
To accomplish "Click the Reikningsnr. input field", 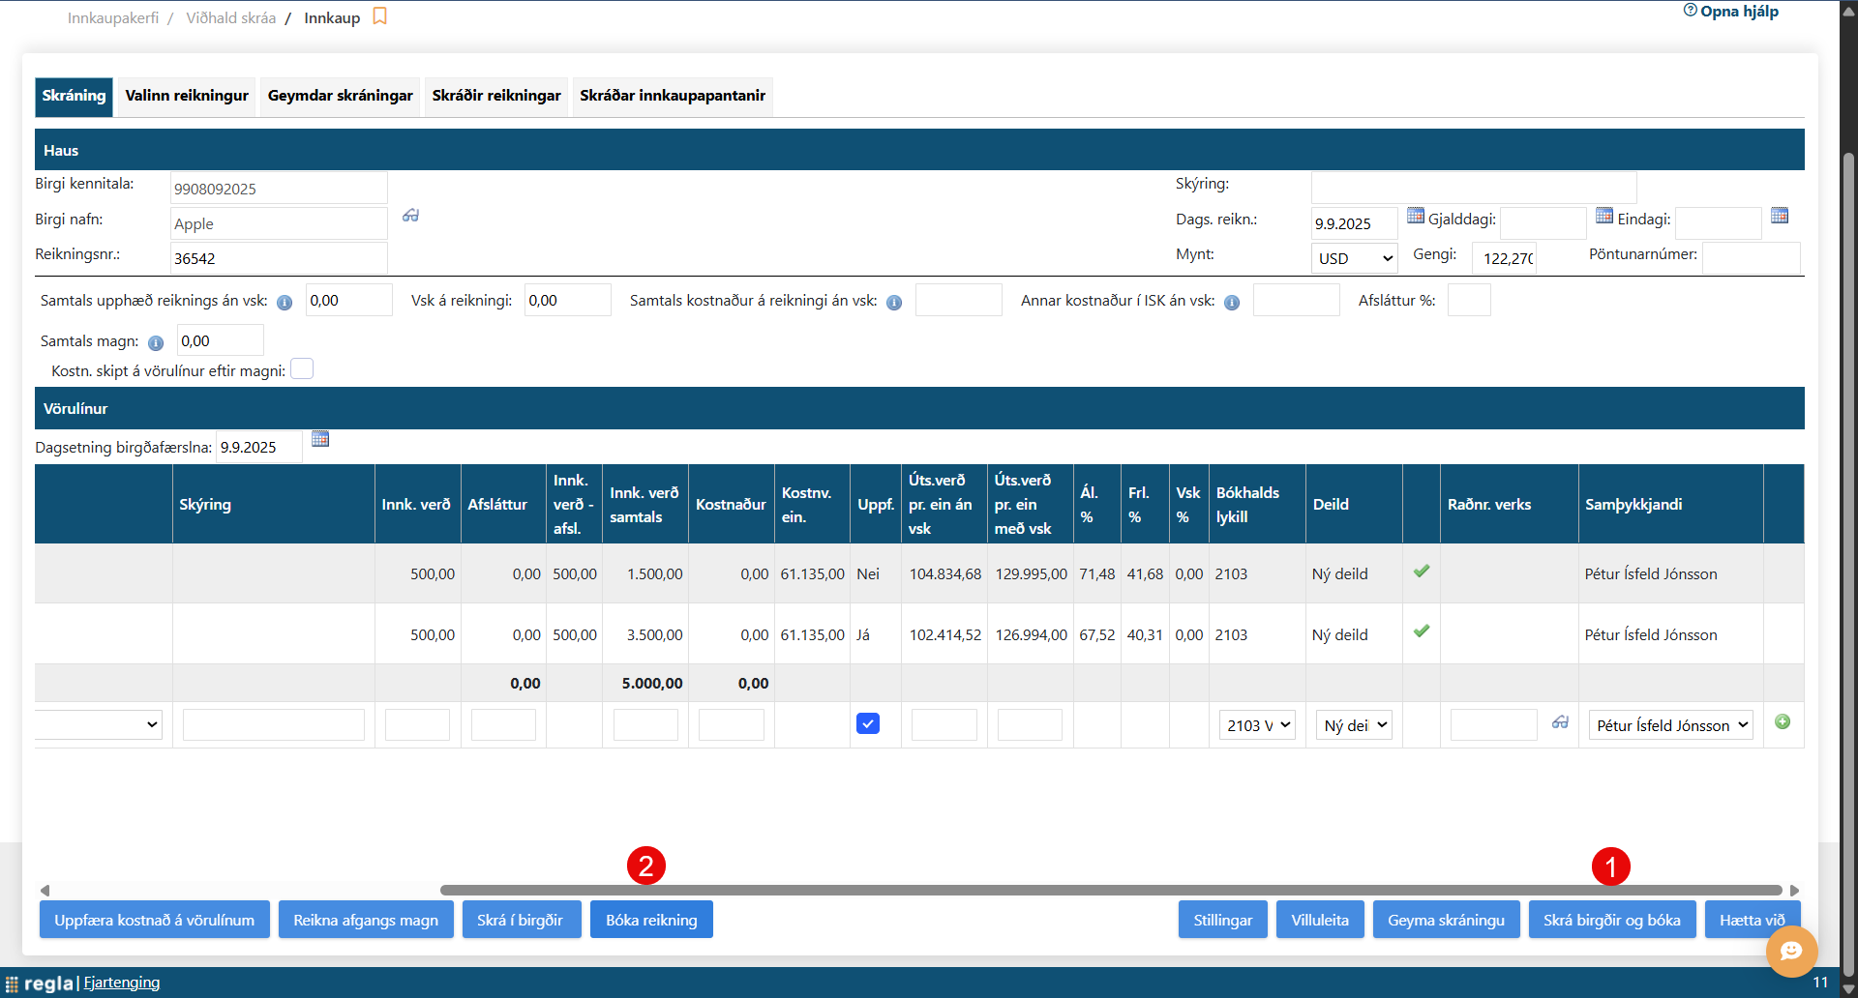I will (x=279, y=258).
